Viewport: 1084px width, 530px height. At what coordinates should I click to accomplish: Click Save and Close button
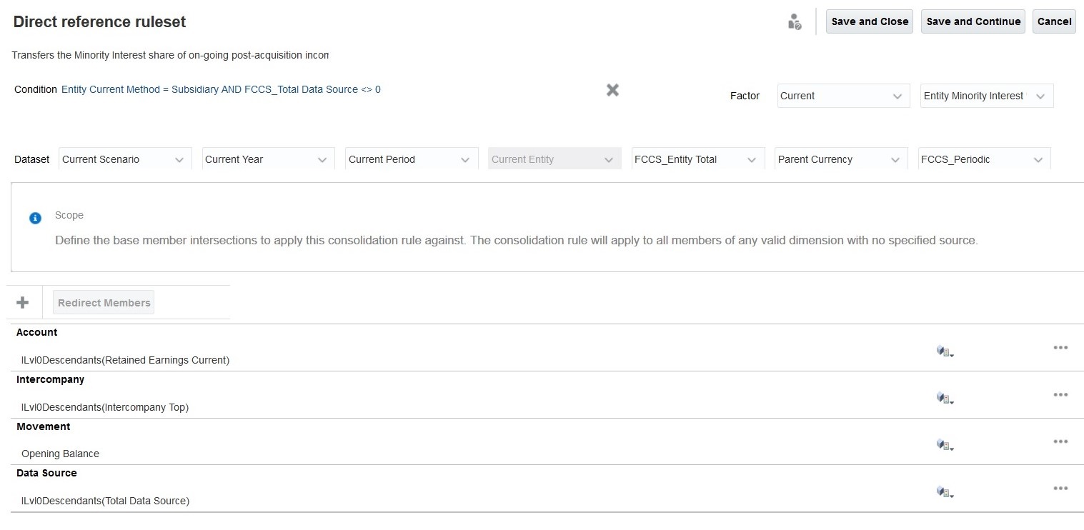[870, 21]
